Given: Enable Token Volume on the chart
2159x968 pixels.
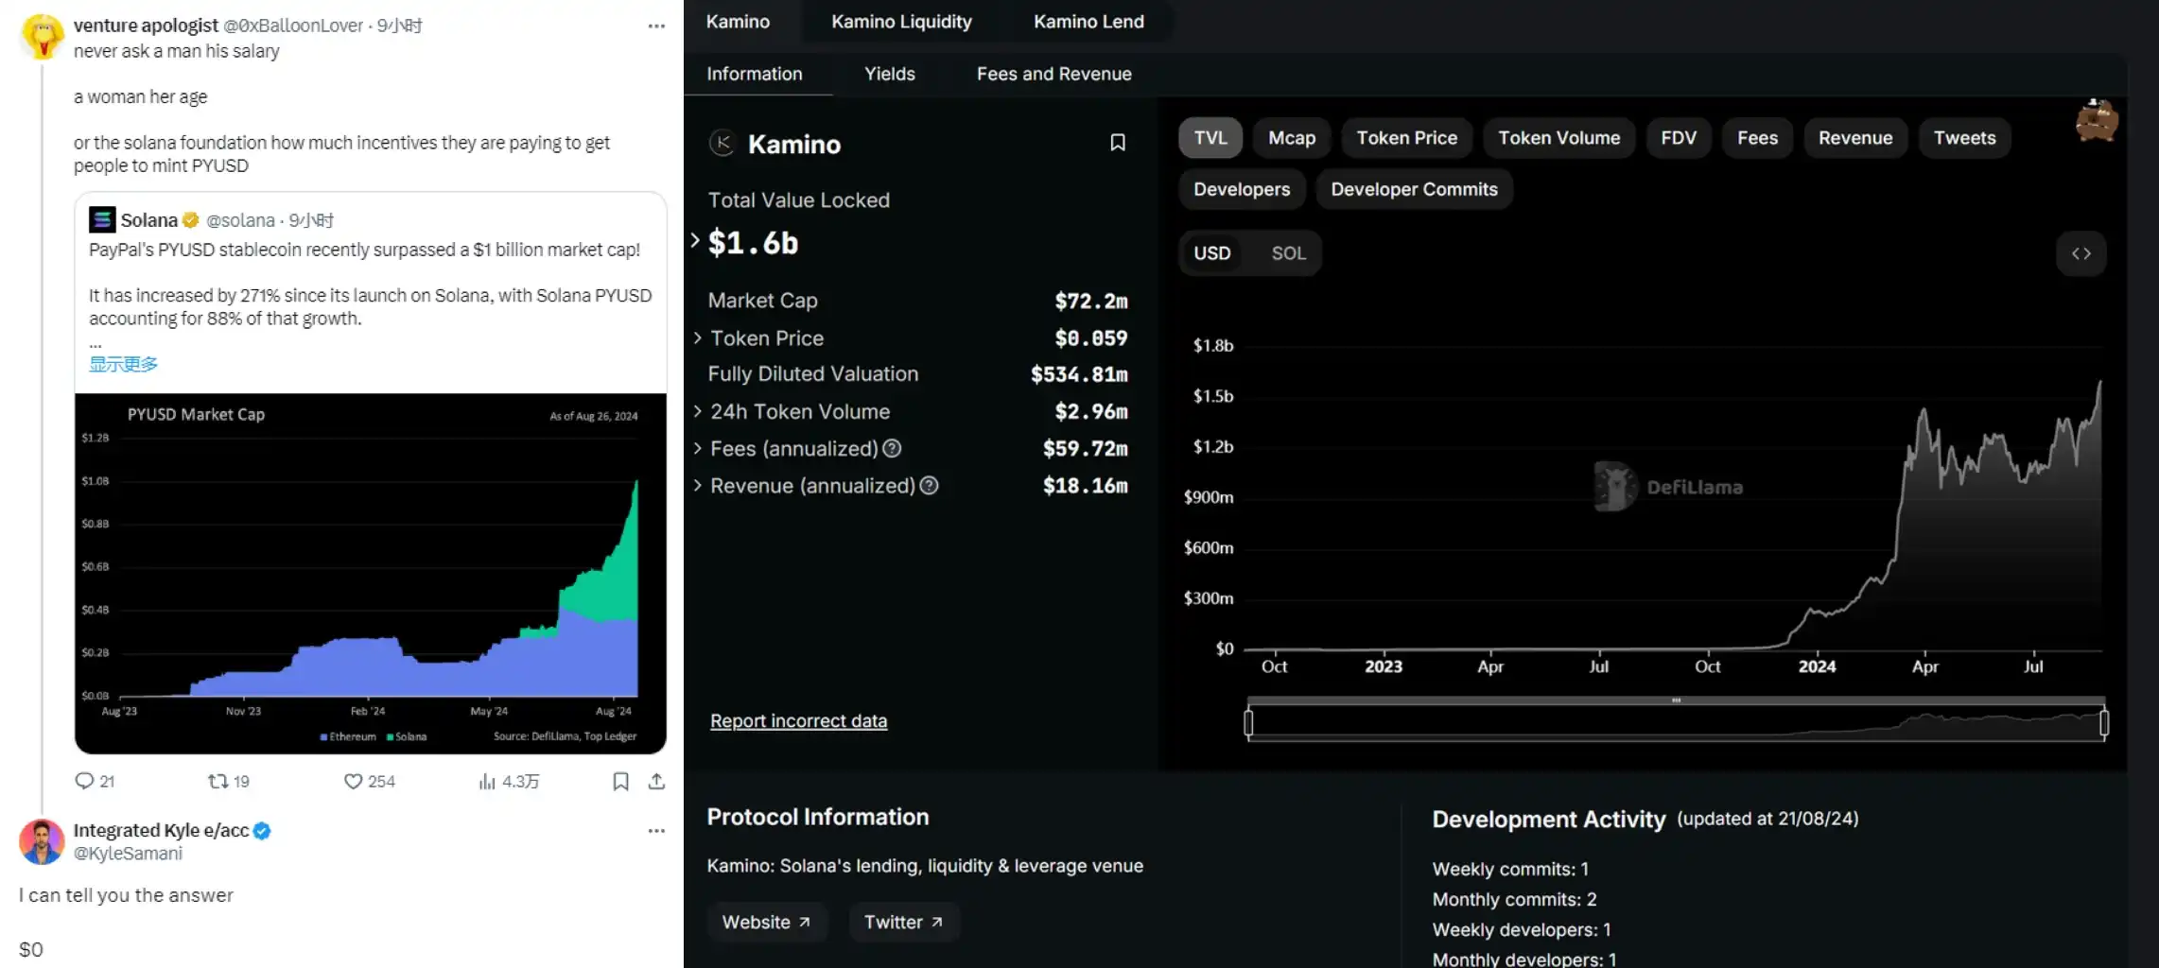Looking at the screenshot, I should [1559, 138].
